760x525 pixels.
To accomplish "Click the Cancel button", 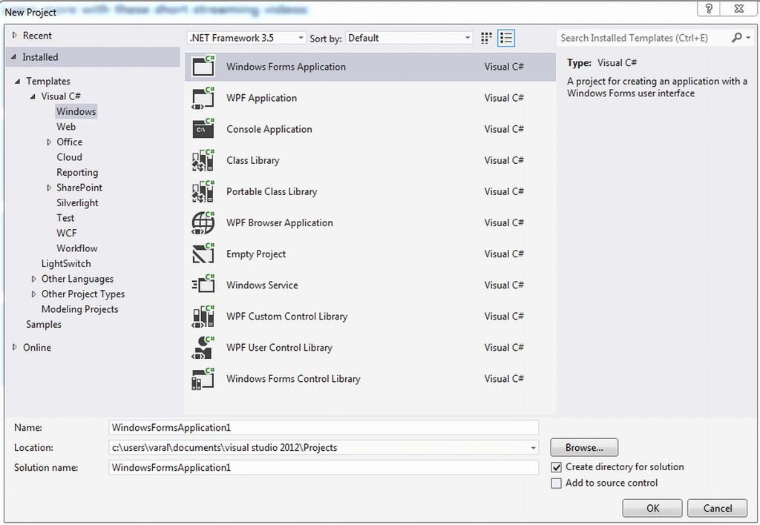I will 718,508.
